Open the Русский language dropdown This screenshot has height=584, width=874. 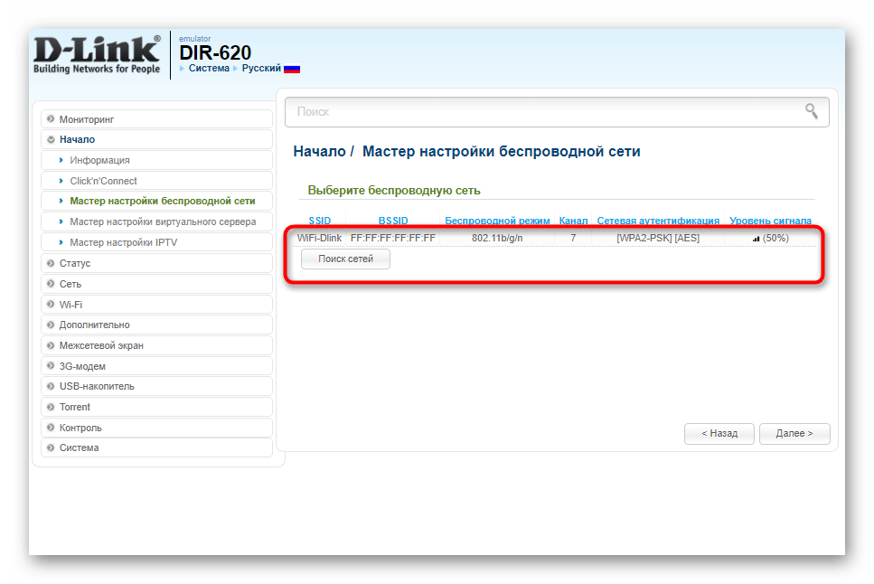click(x=260, y=68)
